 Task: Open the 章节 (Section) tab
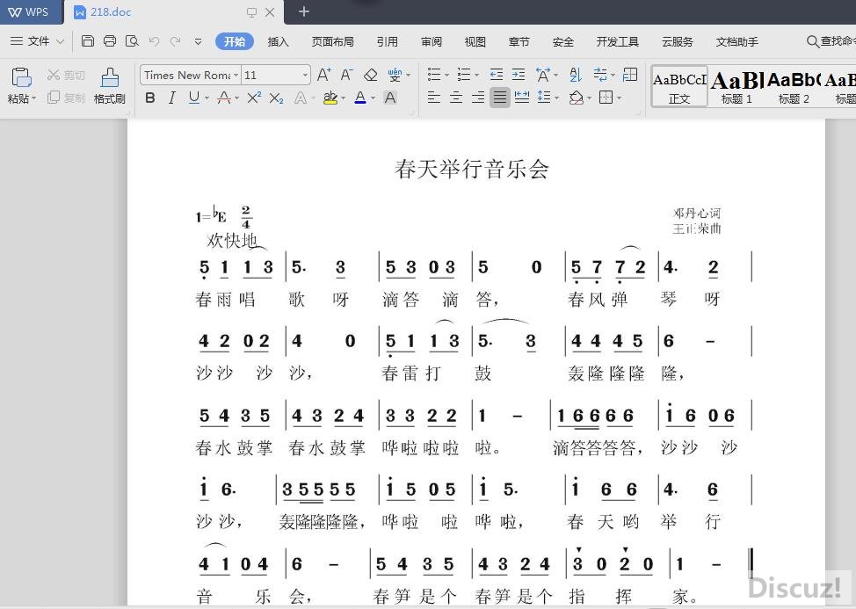pyautogui.click(x=519, y=41)
